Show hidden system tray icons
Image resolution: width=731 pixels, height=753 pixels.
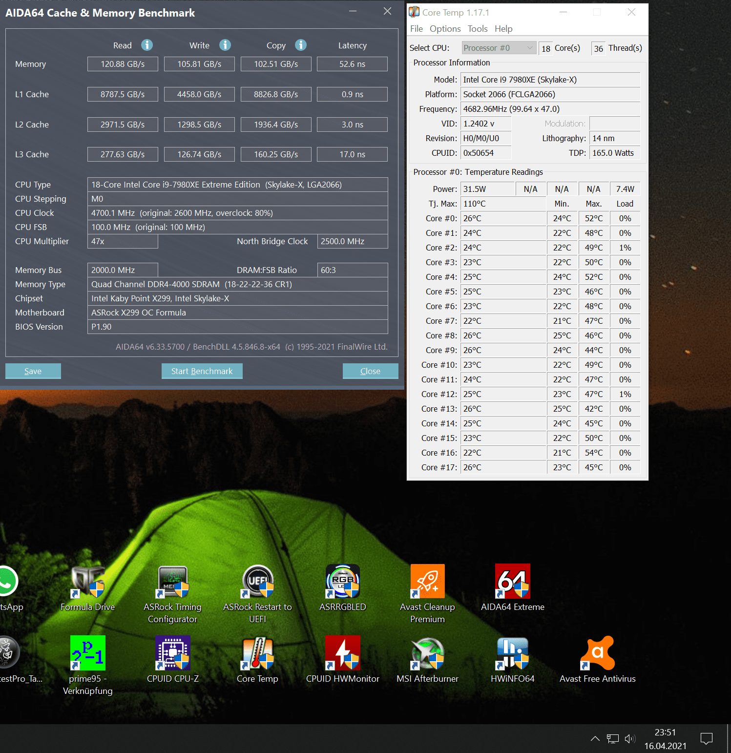[595, 738]
